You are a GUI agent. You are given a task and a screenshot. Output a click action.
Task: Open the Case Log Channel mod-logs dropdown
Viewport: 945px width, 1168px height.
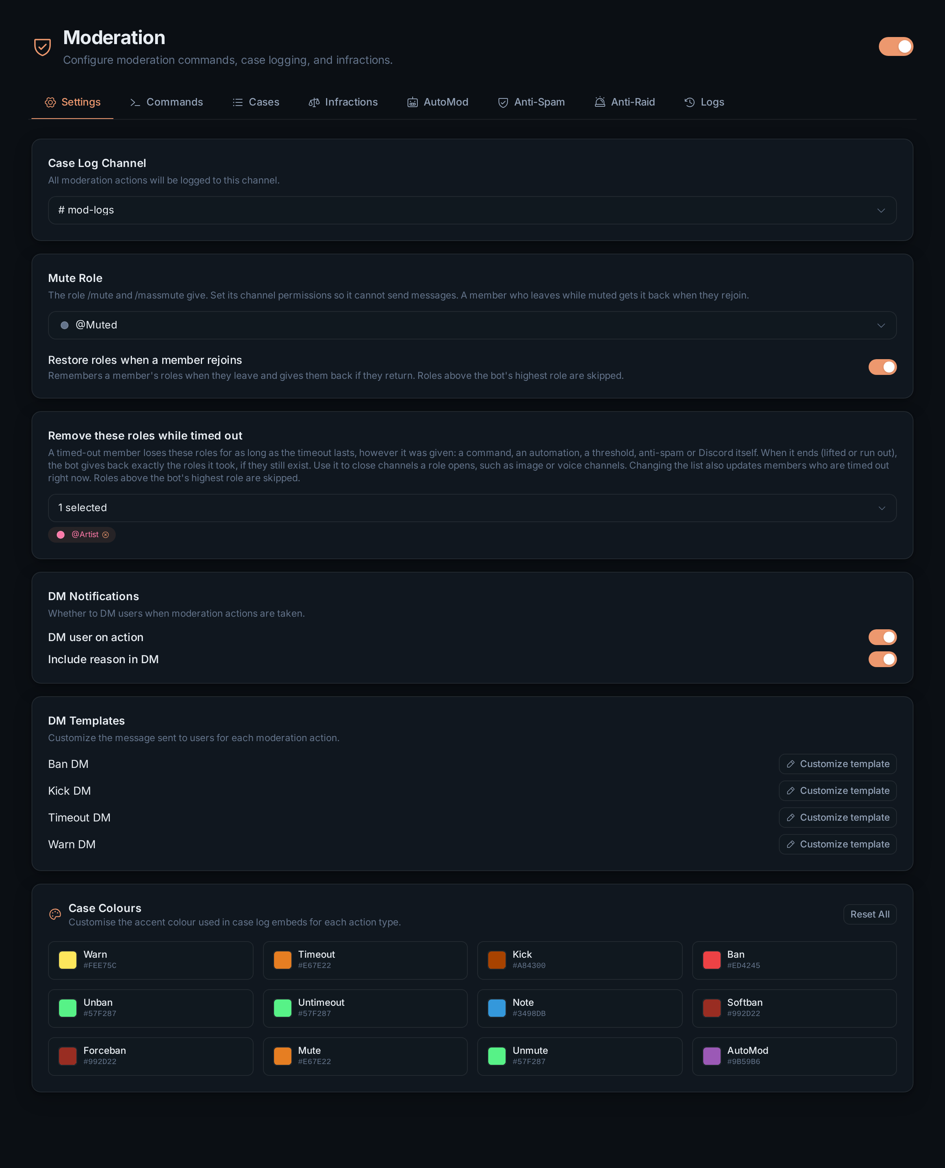coord(472,211)
